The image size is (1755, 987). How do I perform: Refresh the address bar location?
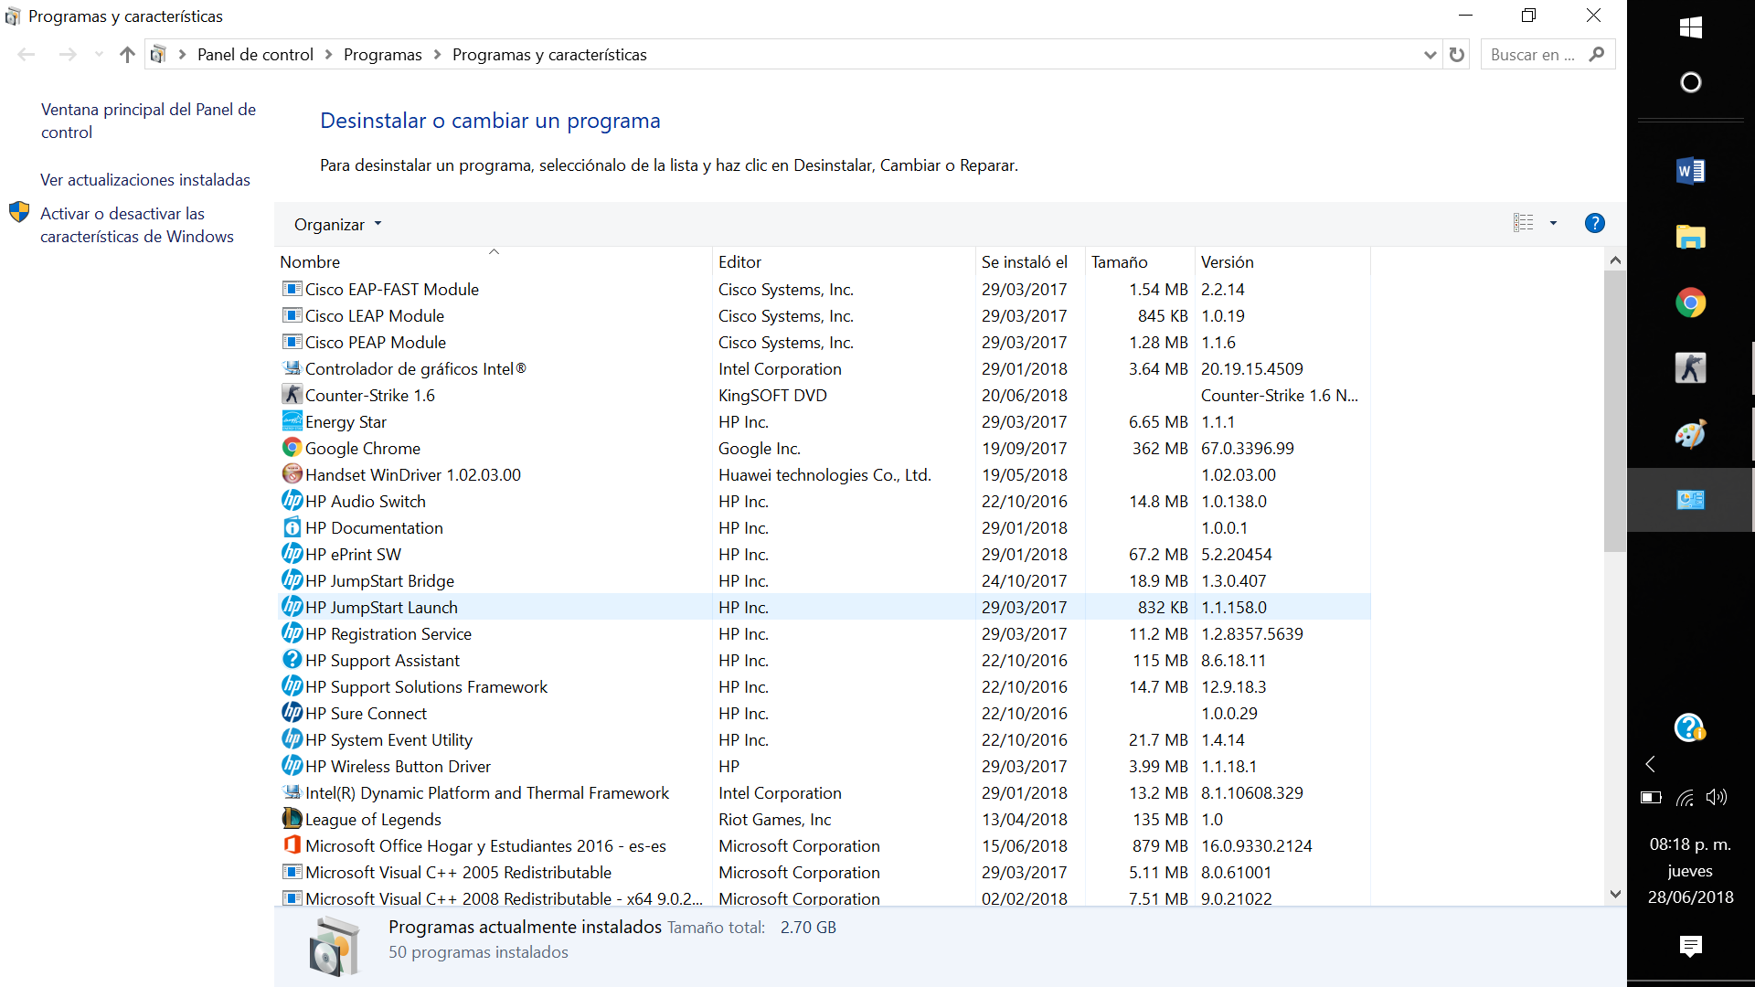coord(1457,55)
